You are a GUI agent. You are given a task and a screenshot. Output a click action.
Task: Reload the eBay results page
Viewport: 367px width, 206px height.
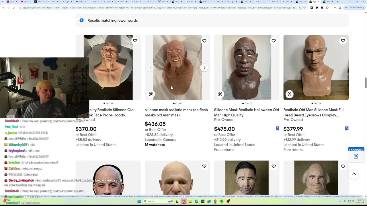click(x=13, y=8)
